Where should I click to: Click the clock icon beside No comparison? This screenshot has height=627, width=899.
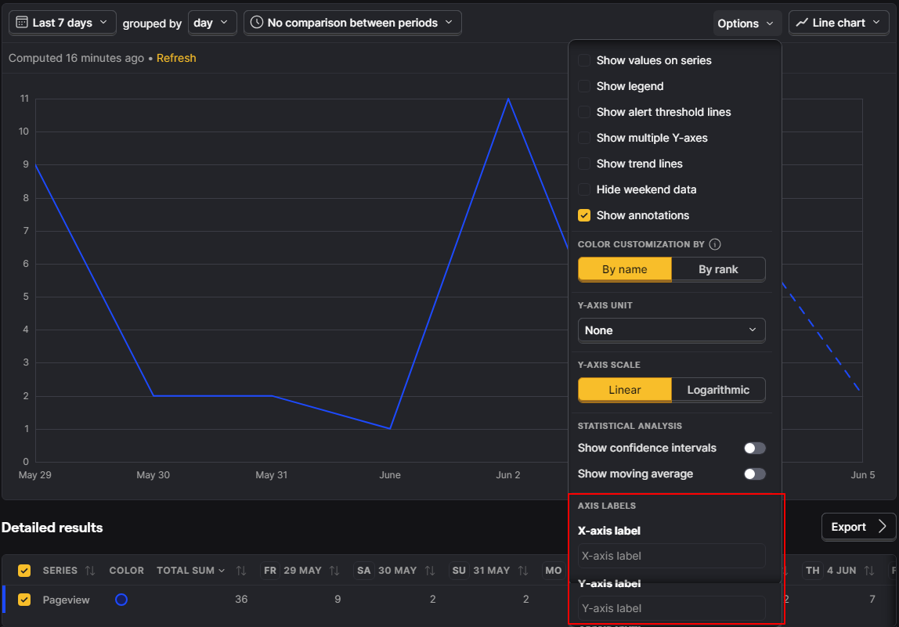point(257,23)
